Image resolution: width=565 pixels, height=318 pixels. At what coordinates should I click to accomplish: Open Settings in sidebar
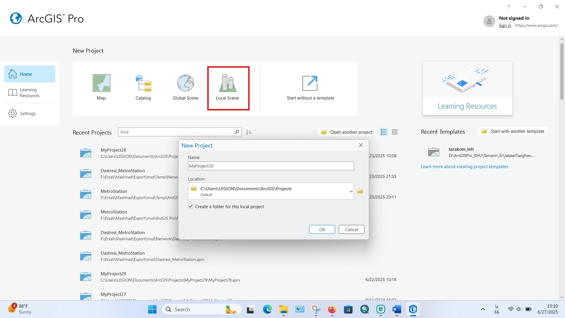(x=30, y=113)
